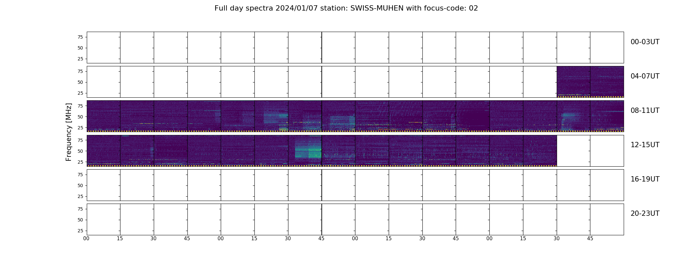Click the bright burst in the 12-15UT spectrogram
This screenshot has height=264, width=693.
308,149
